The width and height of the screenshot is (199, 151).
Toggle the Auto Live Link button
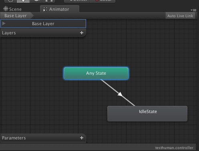180,16
